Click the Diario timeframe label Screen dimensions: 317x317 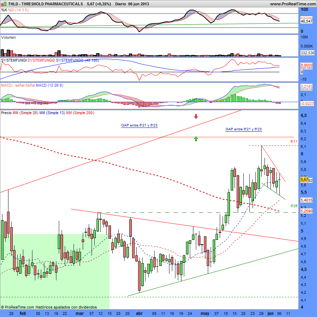coord(120,4)
